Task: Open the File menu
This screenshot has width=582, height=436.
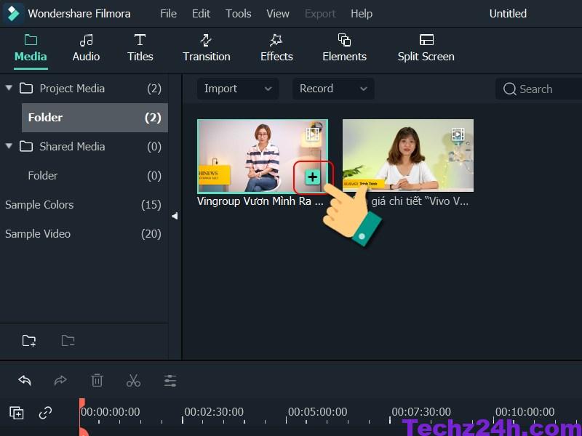Action: pyautogui.click(x=168, y=14)
